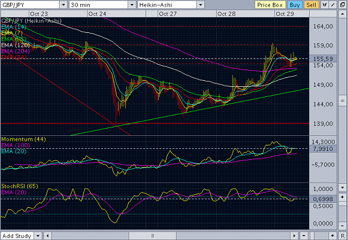Open the chart indicators icon beside Sell

[x=325, y=4]
